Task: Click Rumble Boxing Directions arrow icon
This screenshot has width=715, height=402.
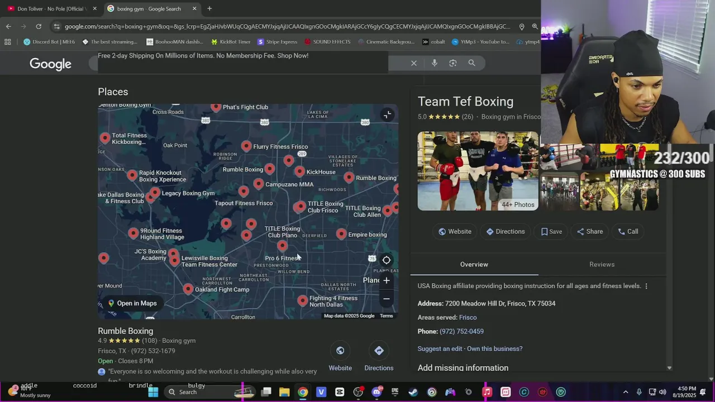Action: [379, 351]
